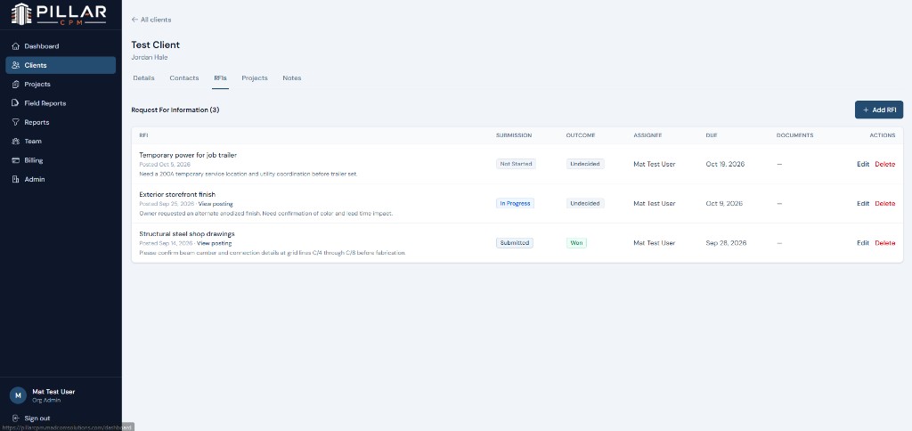Switch to the client Projects tab
Viewport: 912px width, 431px height.
tap(255, 78)
